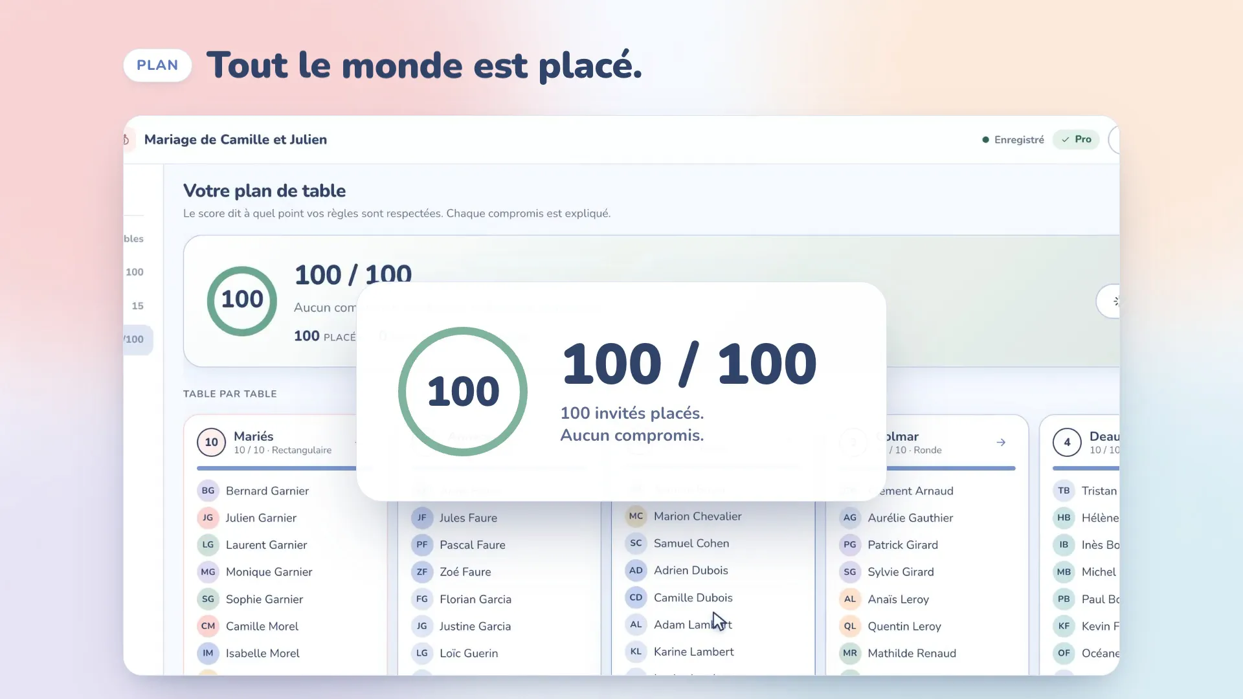Click the Mariés table number 10 badge

click(211, 442)
